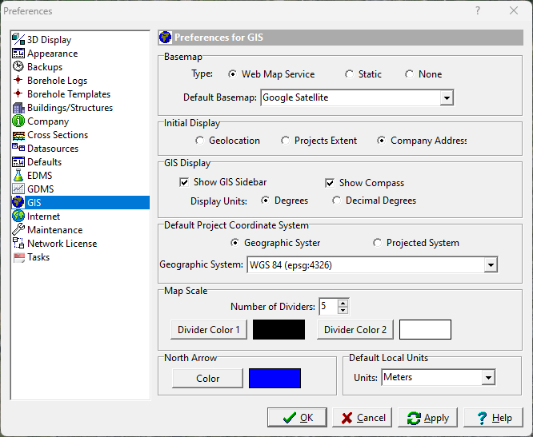Select the EDMS flask icon
533x437 pixels.
coord(18,176)
